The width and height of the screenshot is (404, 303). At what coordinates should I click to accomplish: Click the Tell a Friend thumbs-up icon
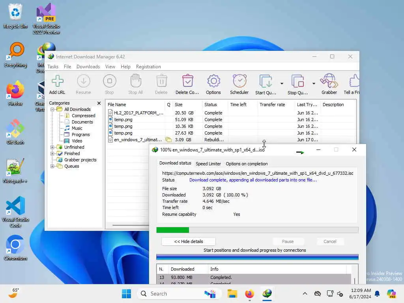click(x=352, y=84)
